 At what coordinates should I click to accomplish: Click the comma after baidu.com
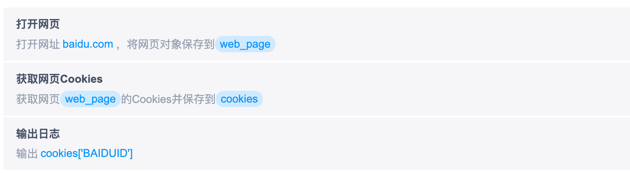pyautogui.click(x=118, y=45)
